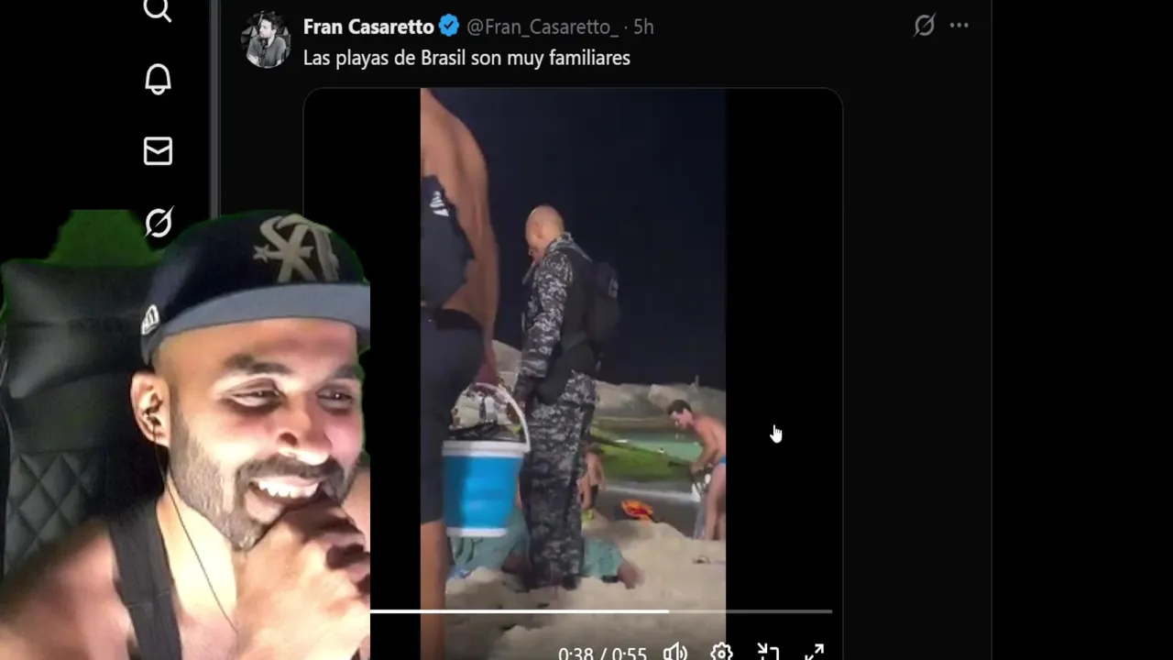The width and height of the screenshot is (1173, 660).
Task: Expand video to fullscreen
Action: tap(814, 652)
